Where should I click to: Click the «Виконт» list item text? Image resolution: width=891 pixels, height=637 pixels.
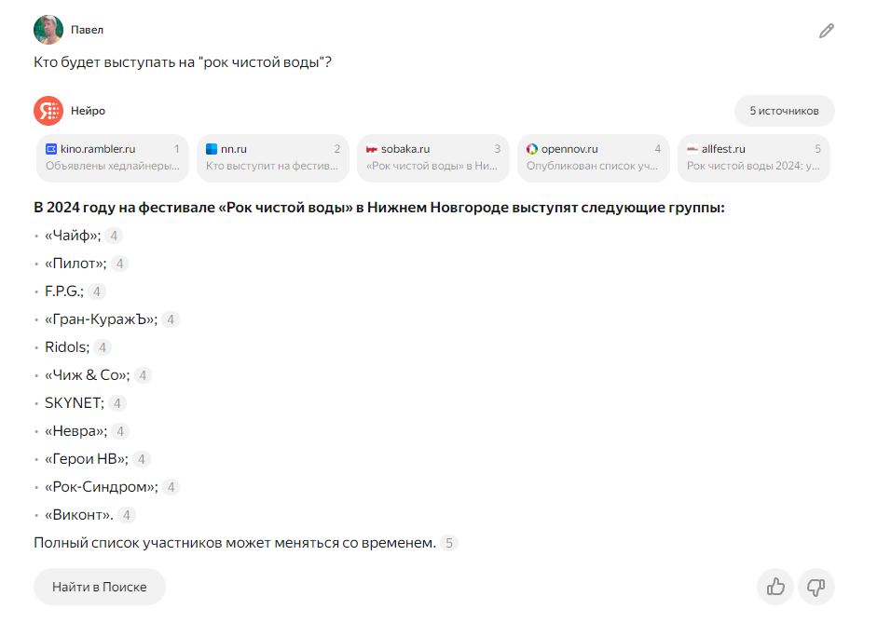pyautogui.click(x=79, y=515)
